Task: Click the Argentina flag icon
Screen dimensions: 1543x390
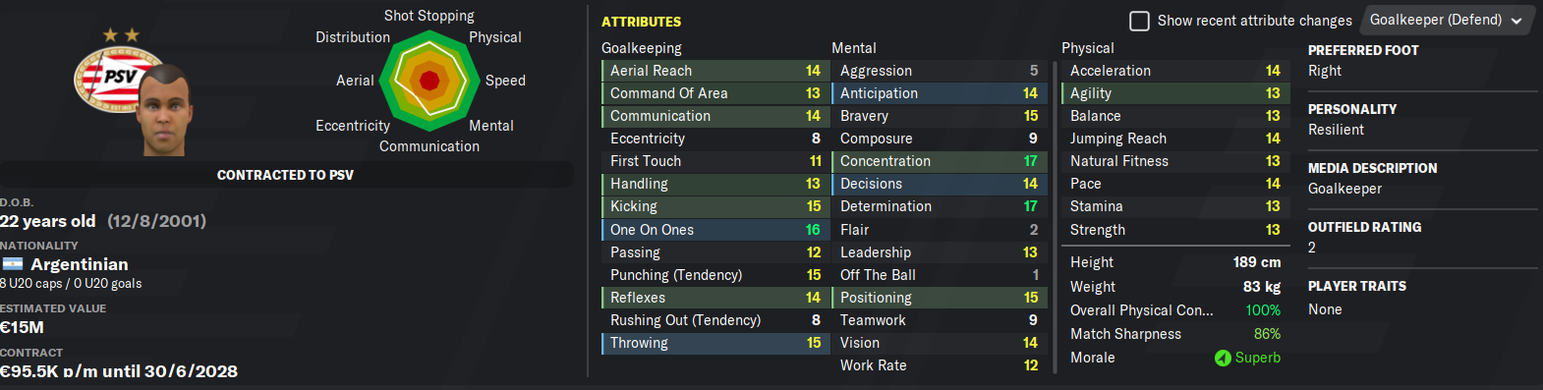Action: click(x=13, y=264)
